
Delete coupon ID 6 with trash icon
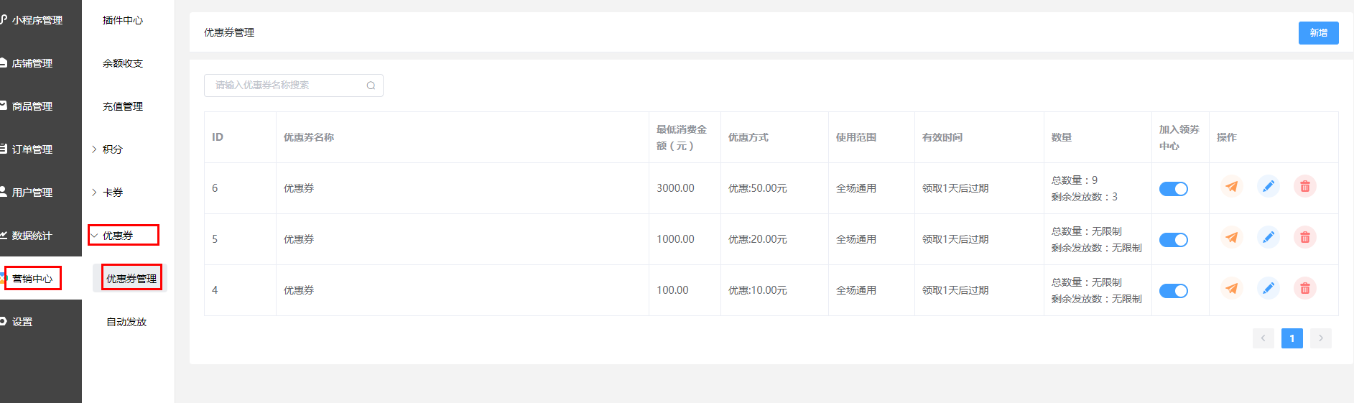[x=1305, y=187]
